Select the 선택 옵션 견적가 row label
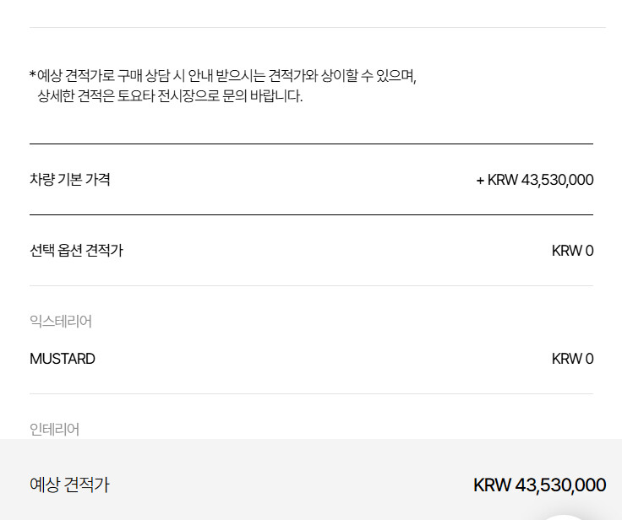The width and height of the screenshot is (622, 520). [76, 251]
